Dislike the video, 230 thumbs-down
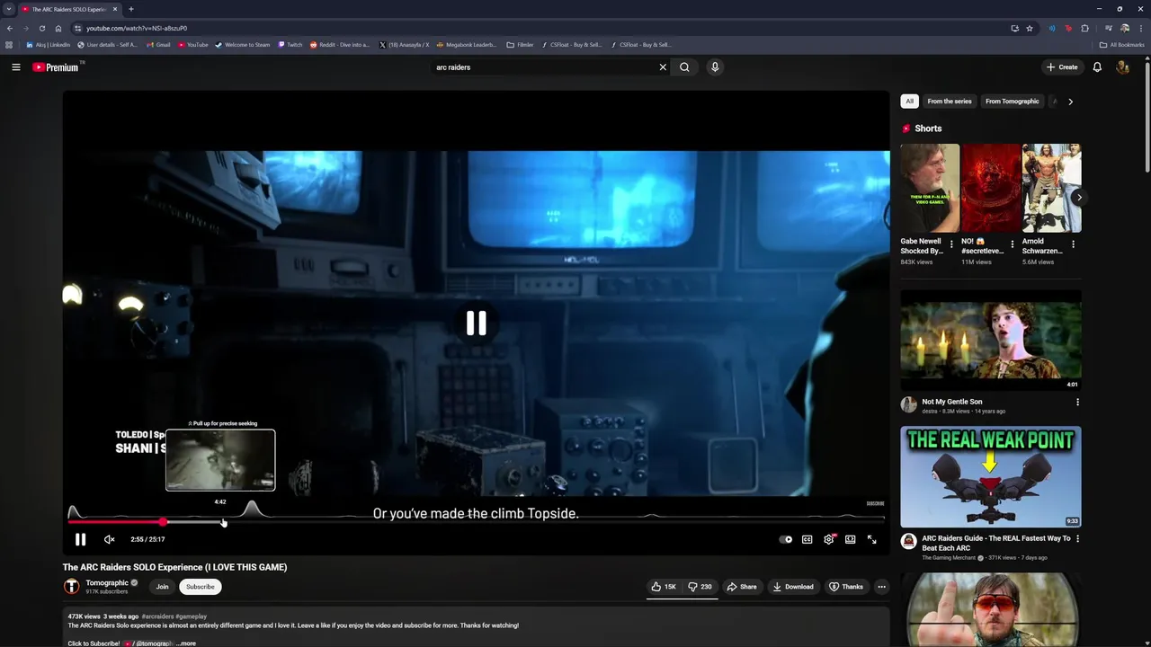 pyautogui.click(x=700, y=587)
